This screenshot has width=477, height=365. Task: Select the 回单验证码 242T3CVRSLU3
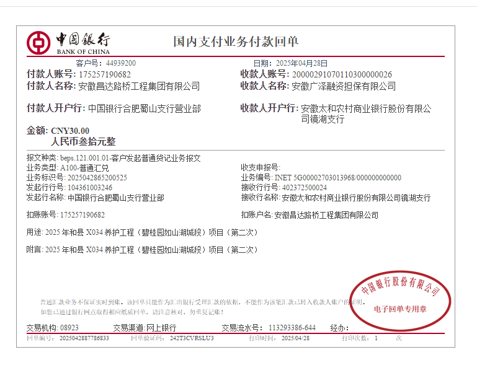[192, 338]
